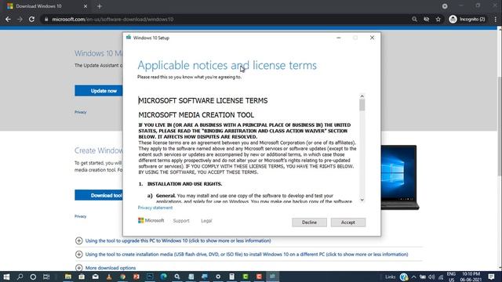The image size is (502, 282).
Task: Click the license text scrollbar down arrow
Action: point(362,200)
